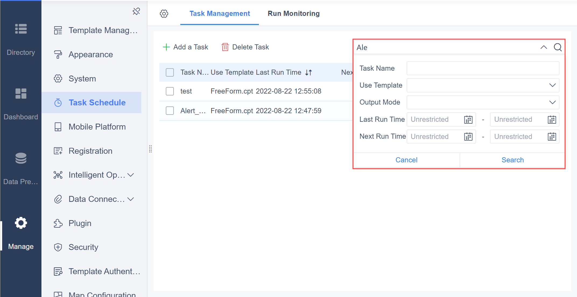Click the magnifier search icon

click(x=558, y=47)
